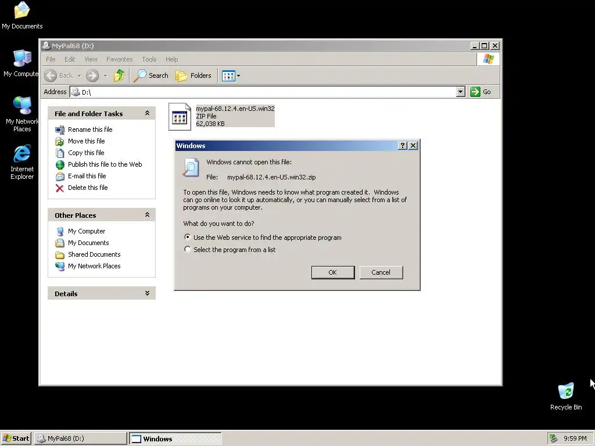Go up one folder level
This screenshot has height=446, width=595.
(119, 75)
